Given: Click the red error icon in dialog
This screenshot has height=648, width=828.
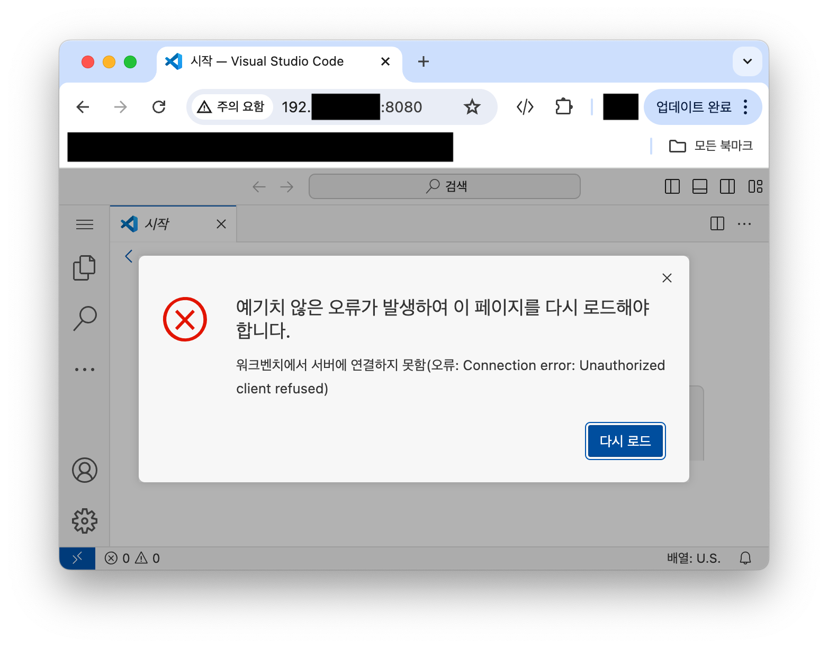Looking at the screenshot, I should pyautogui.click(x=185, y=319).
